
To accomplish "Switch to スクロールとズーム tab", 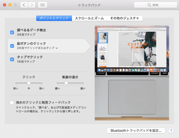I will (x=89, y=18).
